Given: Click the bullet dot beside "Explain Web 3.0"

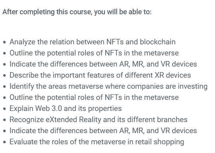Looking at the screenshot, I should click(4, 109).
